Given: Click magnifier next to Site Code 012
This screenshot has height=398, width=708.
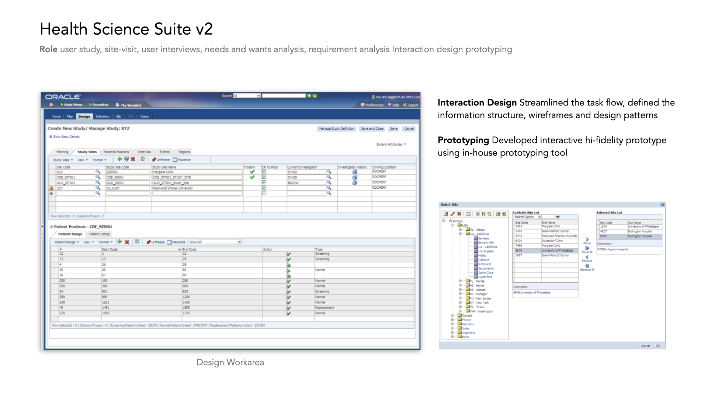Looking at the screenshot, I should click(98, 172).
